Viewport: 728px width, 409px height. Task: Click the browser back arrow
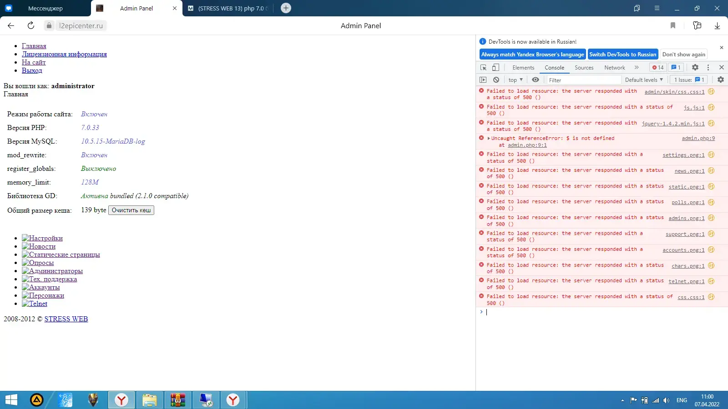tap(11, 26)
